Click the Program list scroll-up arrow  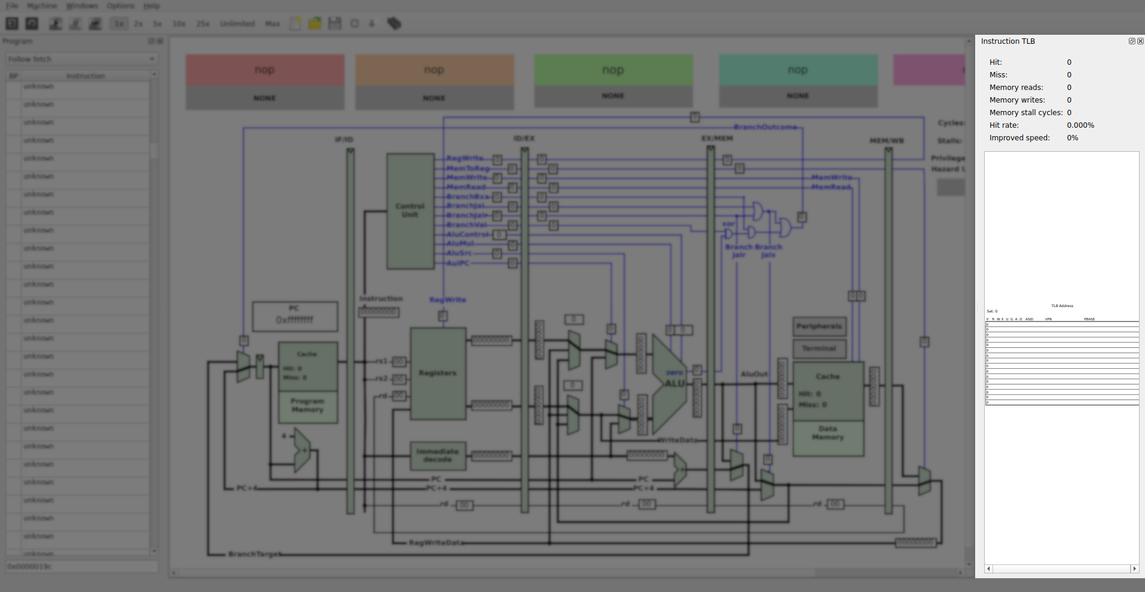[154, 74]
